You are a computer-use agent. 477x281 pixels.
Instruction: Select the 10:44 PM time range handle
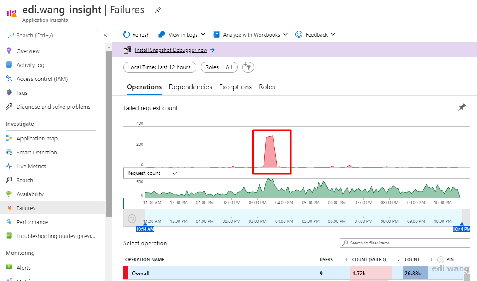[461, 229]
